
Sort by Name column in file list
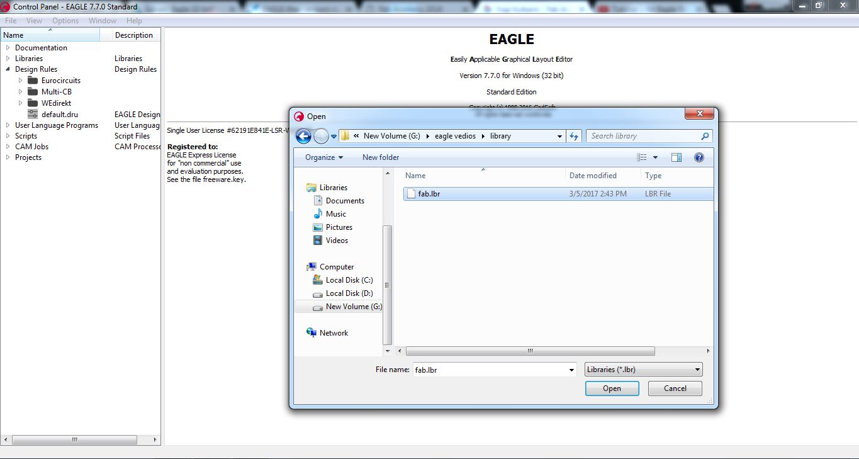[x=483, y=176]
